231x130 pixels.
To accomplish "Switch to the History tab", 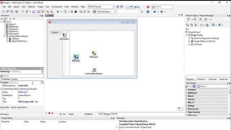I will click(114, 114).
